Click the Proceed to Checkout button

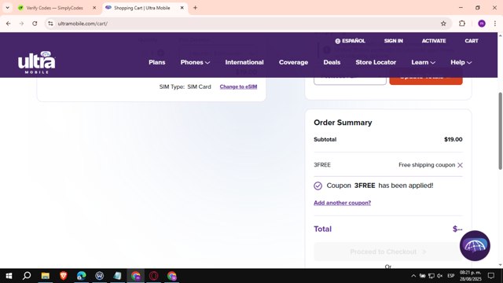pyautogui.click(x=388, y=252)
